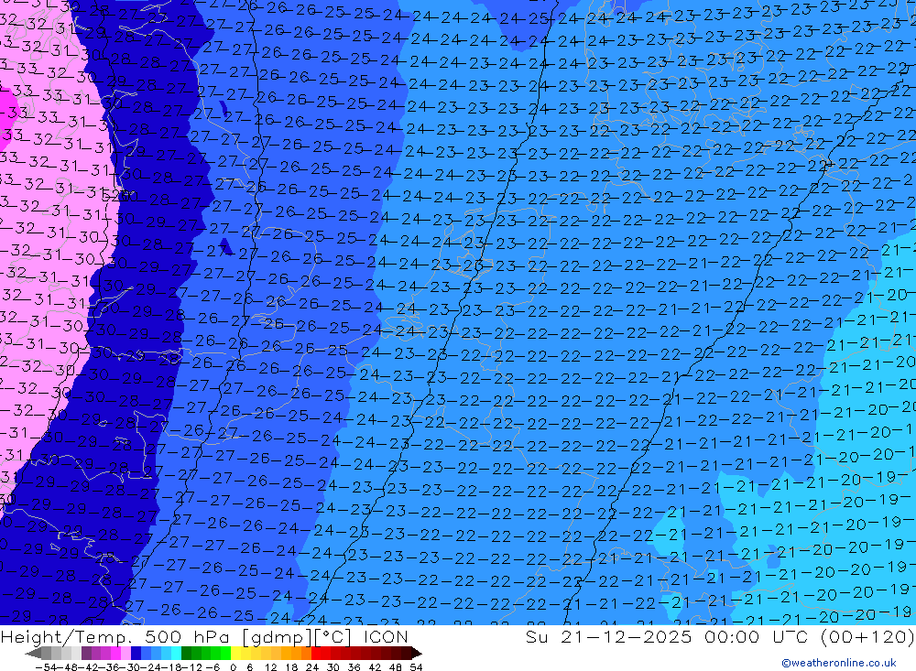The width and height of the screenshot is (916, 671).
Task: Click the 54 legend scale value
Action: tap(416, 667)
